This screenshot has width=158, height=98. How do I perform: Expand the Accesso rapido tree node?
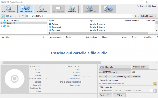1,20
